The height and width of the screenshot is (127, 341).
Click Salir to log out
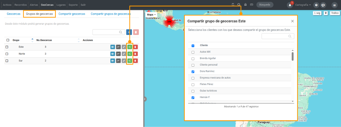coord(83,5)
